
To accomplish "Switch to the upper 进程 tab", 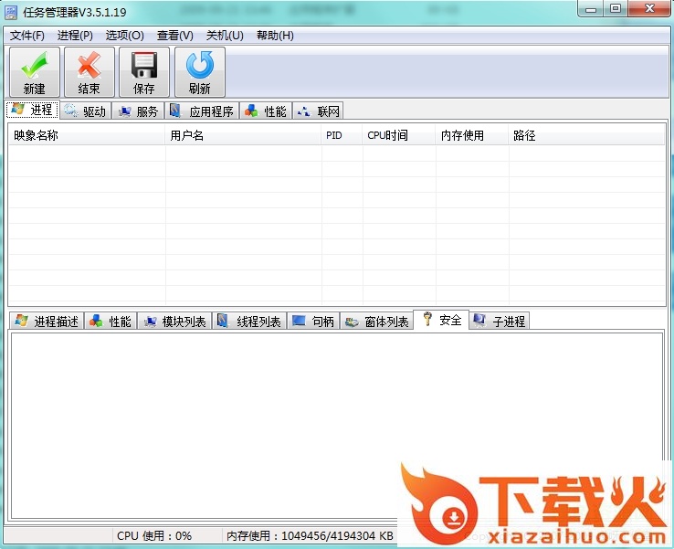I will point(33,110).
